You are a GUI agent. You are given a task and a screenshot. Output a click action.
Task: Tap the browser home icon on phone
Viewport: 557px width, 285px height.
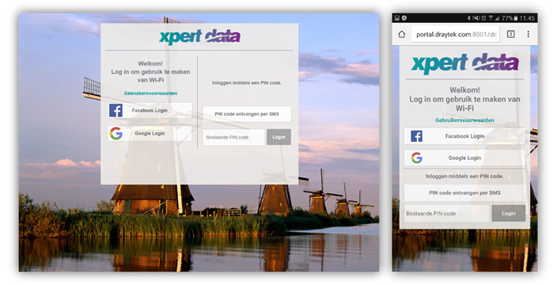tap(401, 34)
